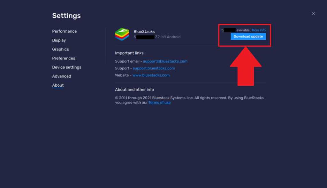
Task: Go to the Graphics settings section
Action: tap(60, 49)
